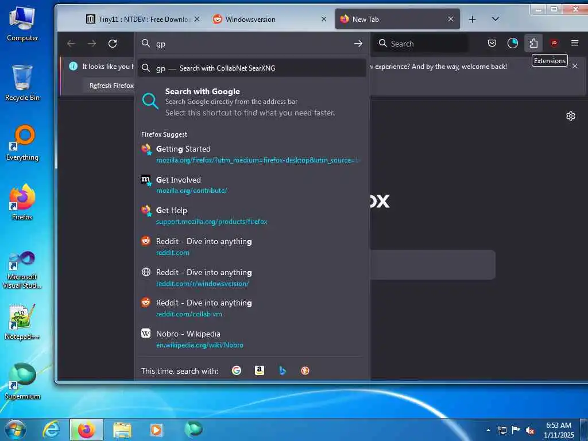
Task: Select Microsoft Visual Studio desktop shortcut
Action: [22, 270]
